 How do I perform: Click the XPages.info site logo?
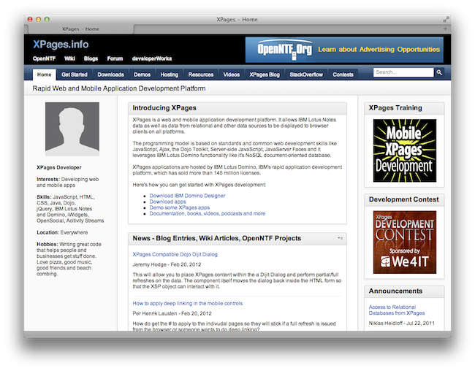pos(61,45)
